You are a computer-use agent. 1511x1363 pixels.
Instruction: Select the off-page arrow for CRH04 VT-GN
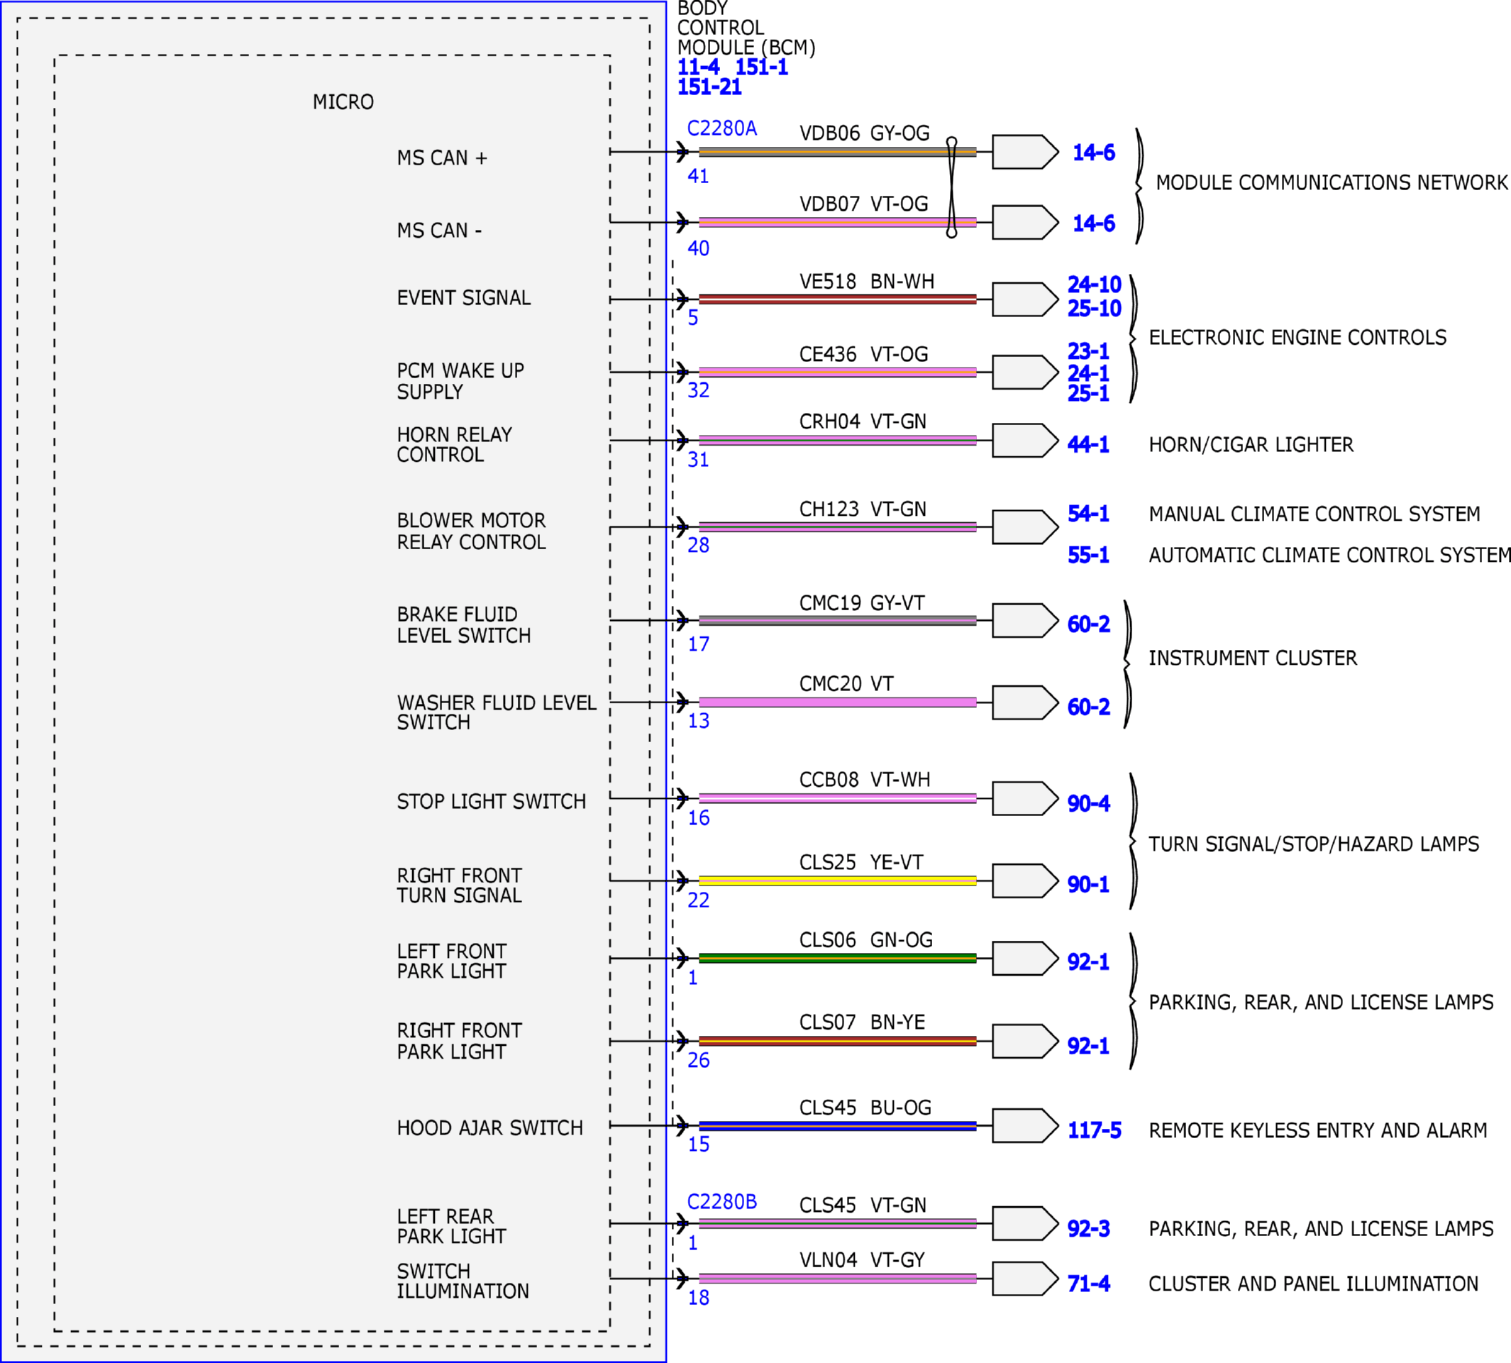1025,441
